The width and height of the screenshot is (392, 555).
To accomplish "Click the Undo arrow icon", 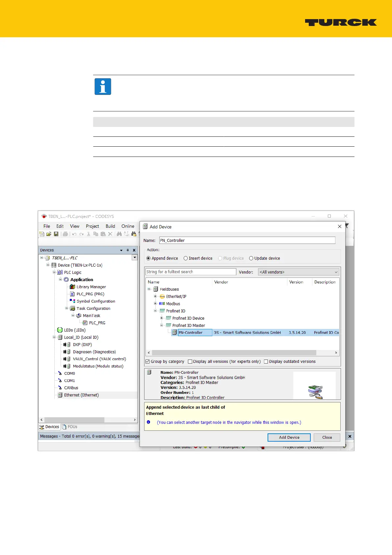I will pyautogui.click(x=74, y=234).
